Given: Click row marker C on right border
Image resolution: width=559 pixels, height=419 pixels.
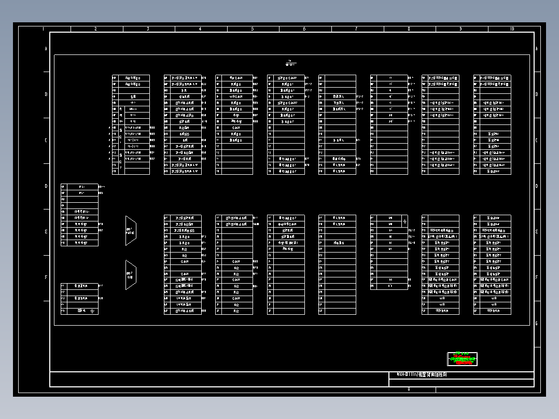Looking at the screenshot, I should coord(537,140).
